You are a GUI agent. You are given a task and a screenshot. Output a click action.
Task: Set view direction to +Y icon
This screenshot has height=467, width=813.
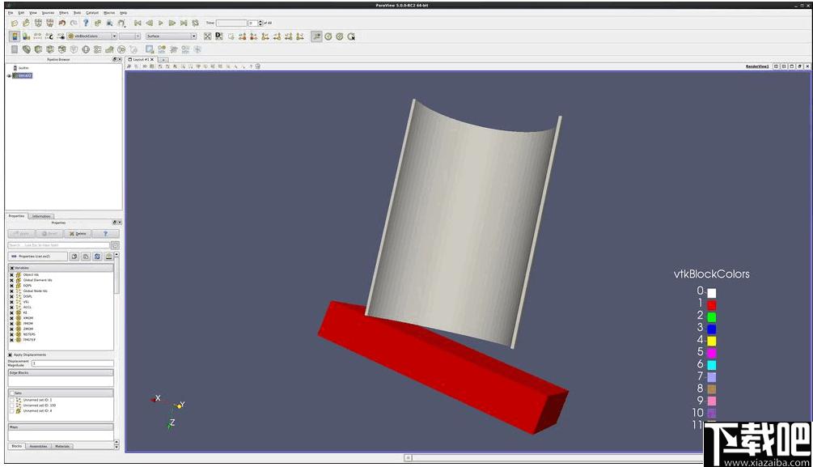click(x=265, y=36)
